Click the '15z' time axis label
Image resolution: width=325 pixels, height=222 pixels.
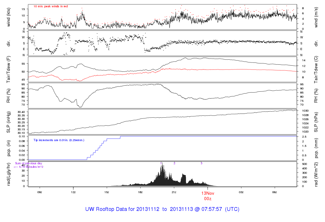(x=107, y=192)
